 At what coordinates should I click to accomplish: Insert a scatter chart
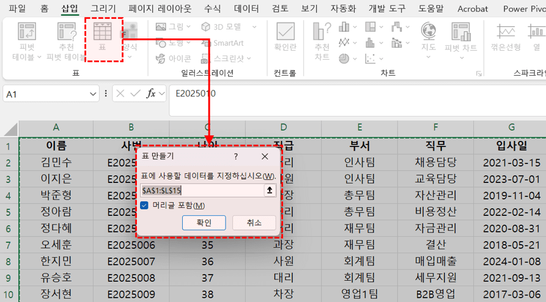(x=371, y=59)
